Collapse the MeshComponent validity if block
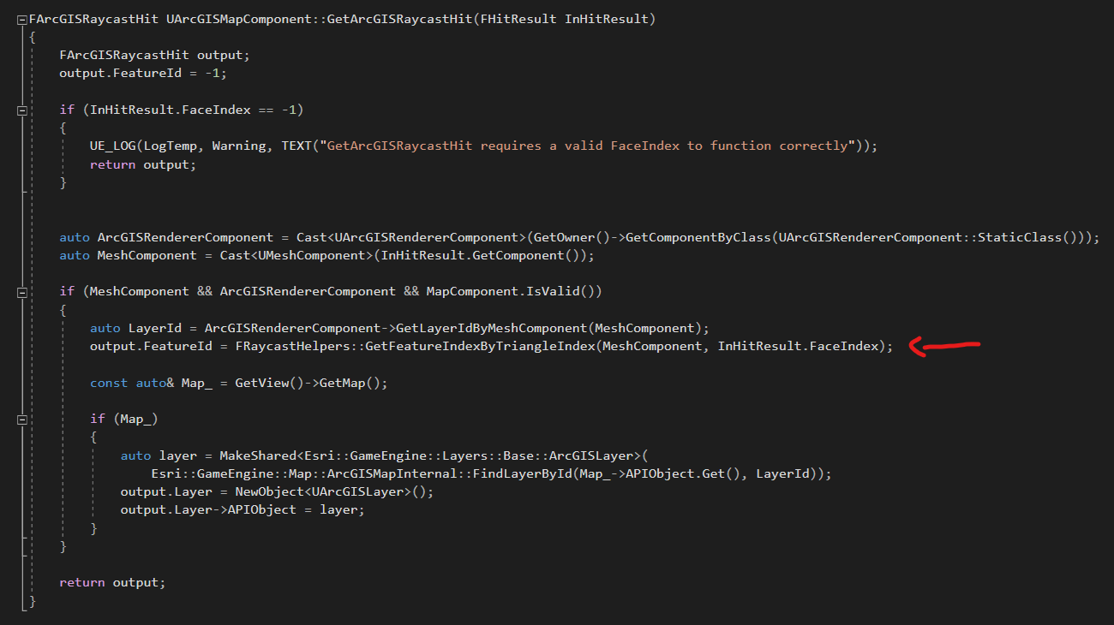 tap(22, 292)
